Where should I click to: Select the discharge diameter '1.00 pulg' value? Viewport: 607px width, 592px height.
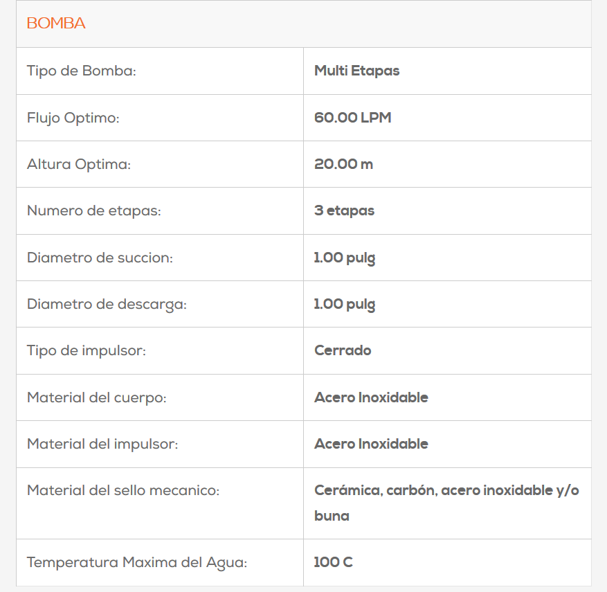[x=345, y=304]
